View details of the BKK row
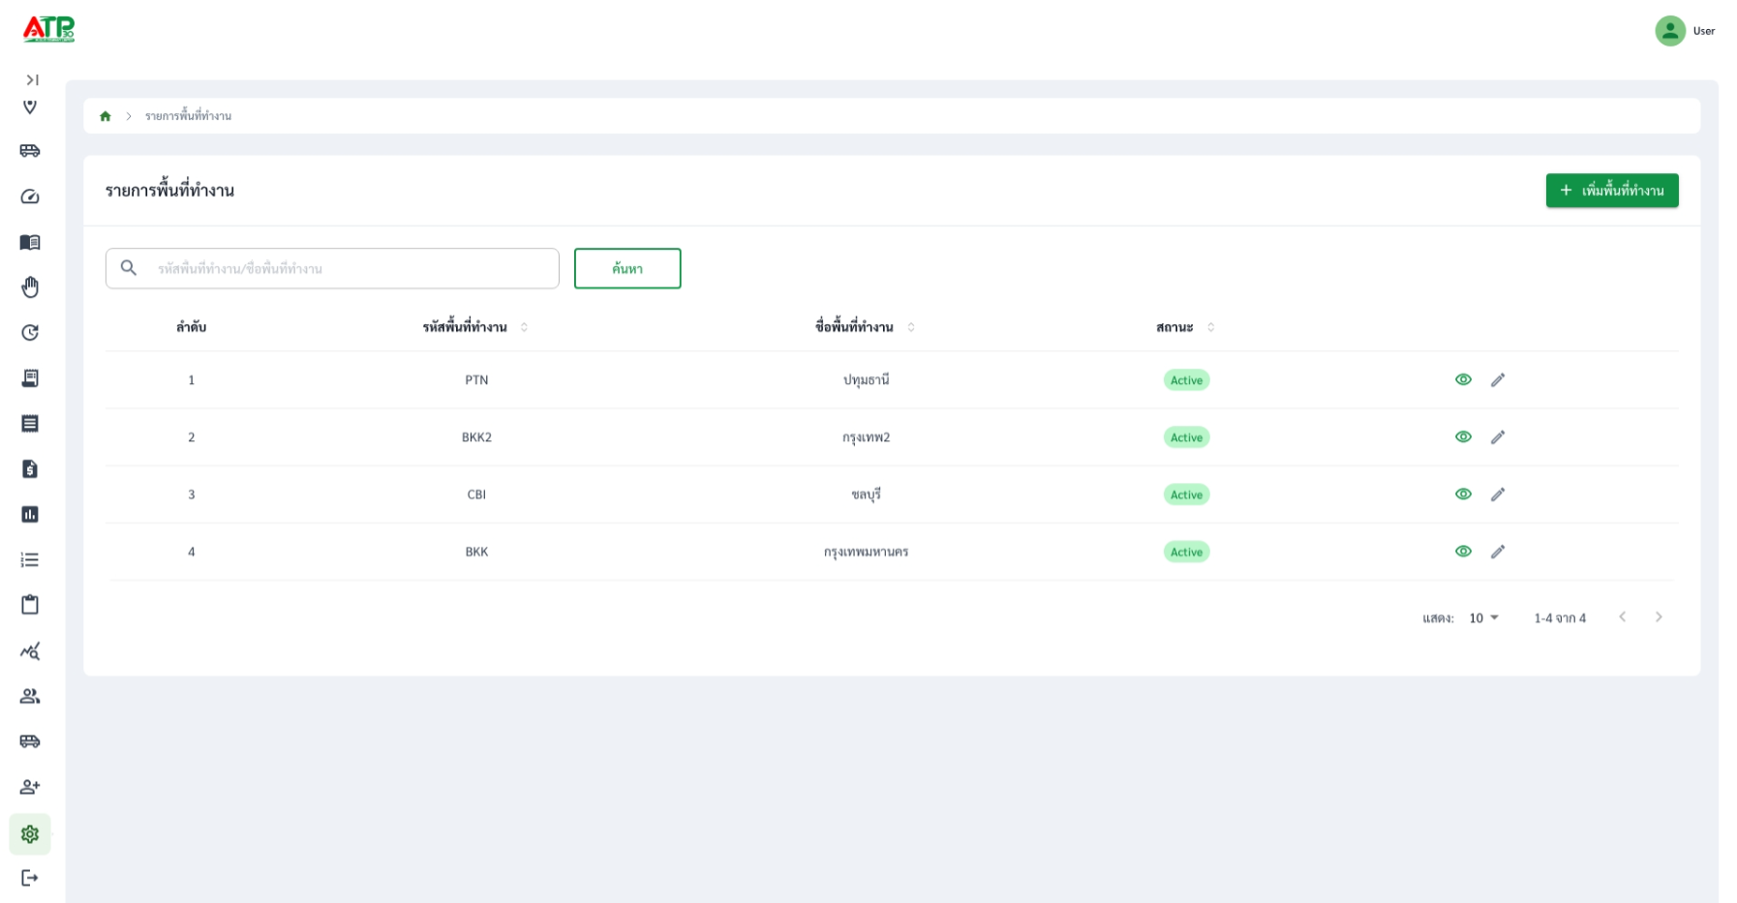 coord(1463,551)
